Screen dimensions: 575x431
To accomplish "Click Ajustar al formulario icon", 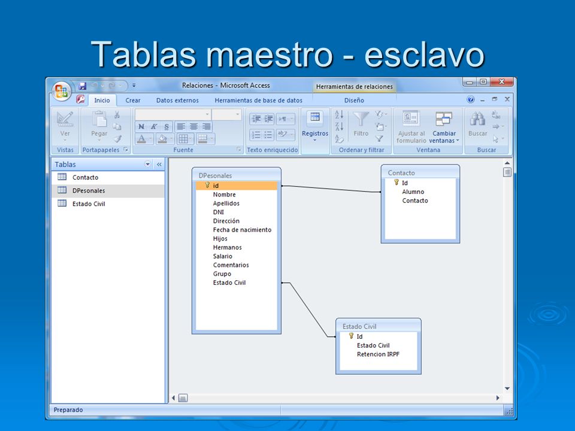I will tap(411, 119).
